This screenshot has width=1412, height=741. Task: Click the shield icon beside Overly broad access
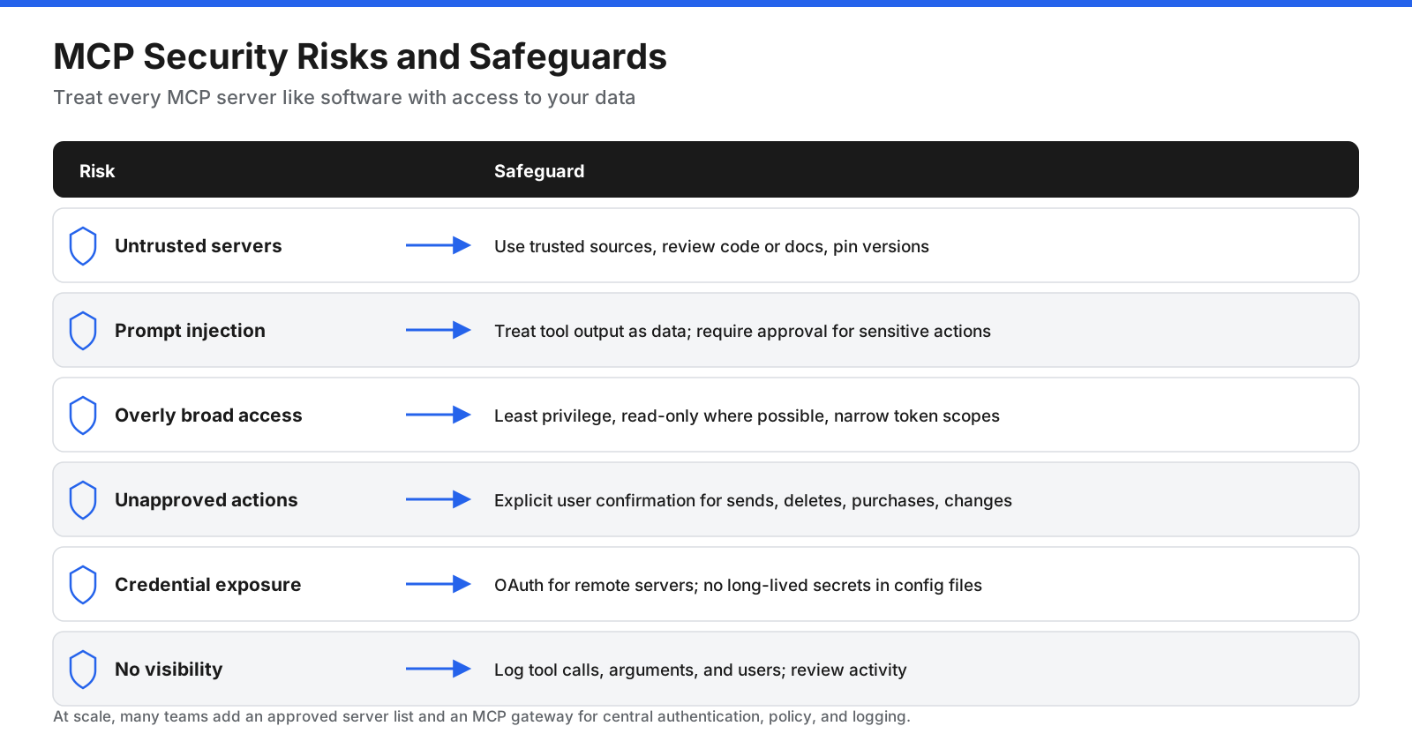pos(83,415)
